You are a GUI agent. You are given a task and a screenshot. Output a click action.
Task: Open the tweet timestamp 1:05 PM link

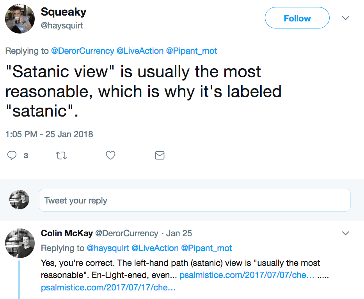click(49, 134)
